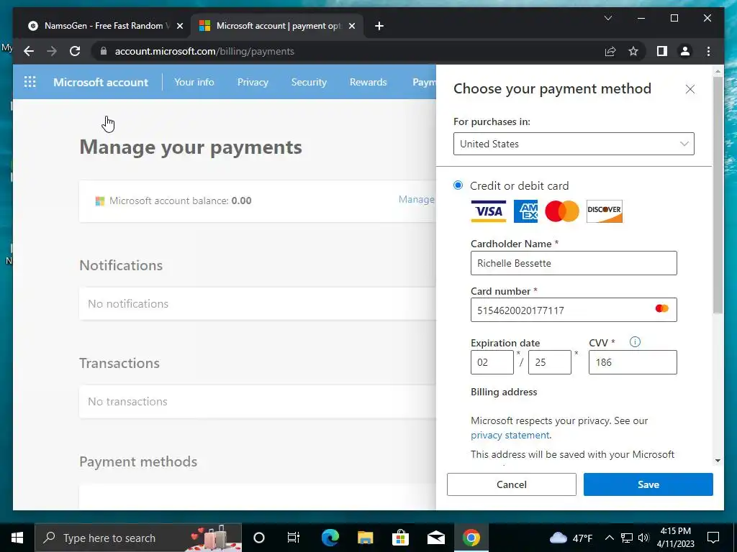Open volume control tray icon

pyautogui.click(x=644, y=538)
